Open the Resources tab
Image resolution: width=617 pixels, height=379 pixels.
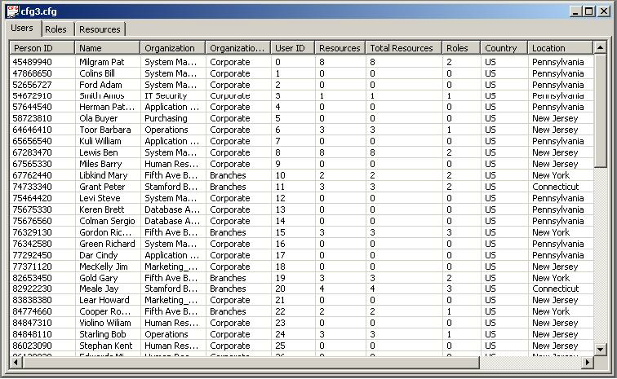(100, 29)
